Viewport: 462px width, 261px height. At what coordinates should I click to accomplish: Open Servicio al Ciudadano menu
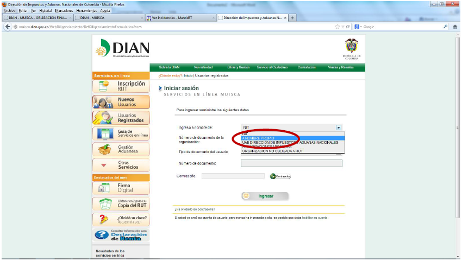point(272,67)
